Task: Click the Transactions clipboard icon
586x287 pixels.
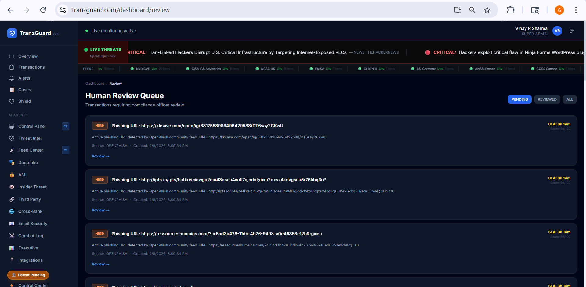Action: point(12,67)
